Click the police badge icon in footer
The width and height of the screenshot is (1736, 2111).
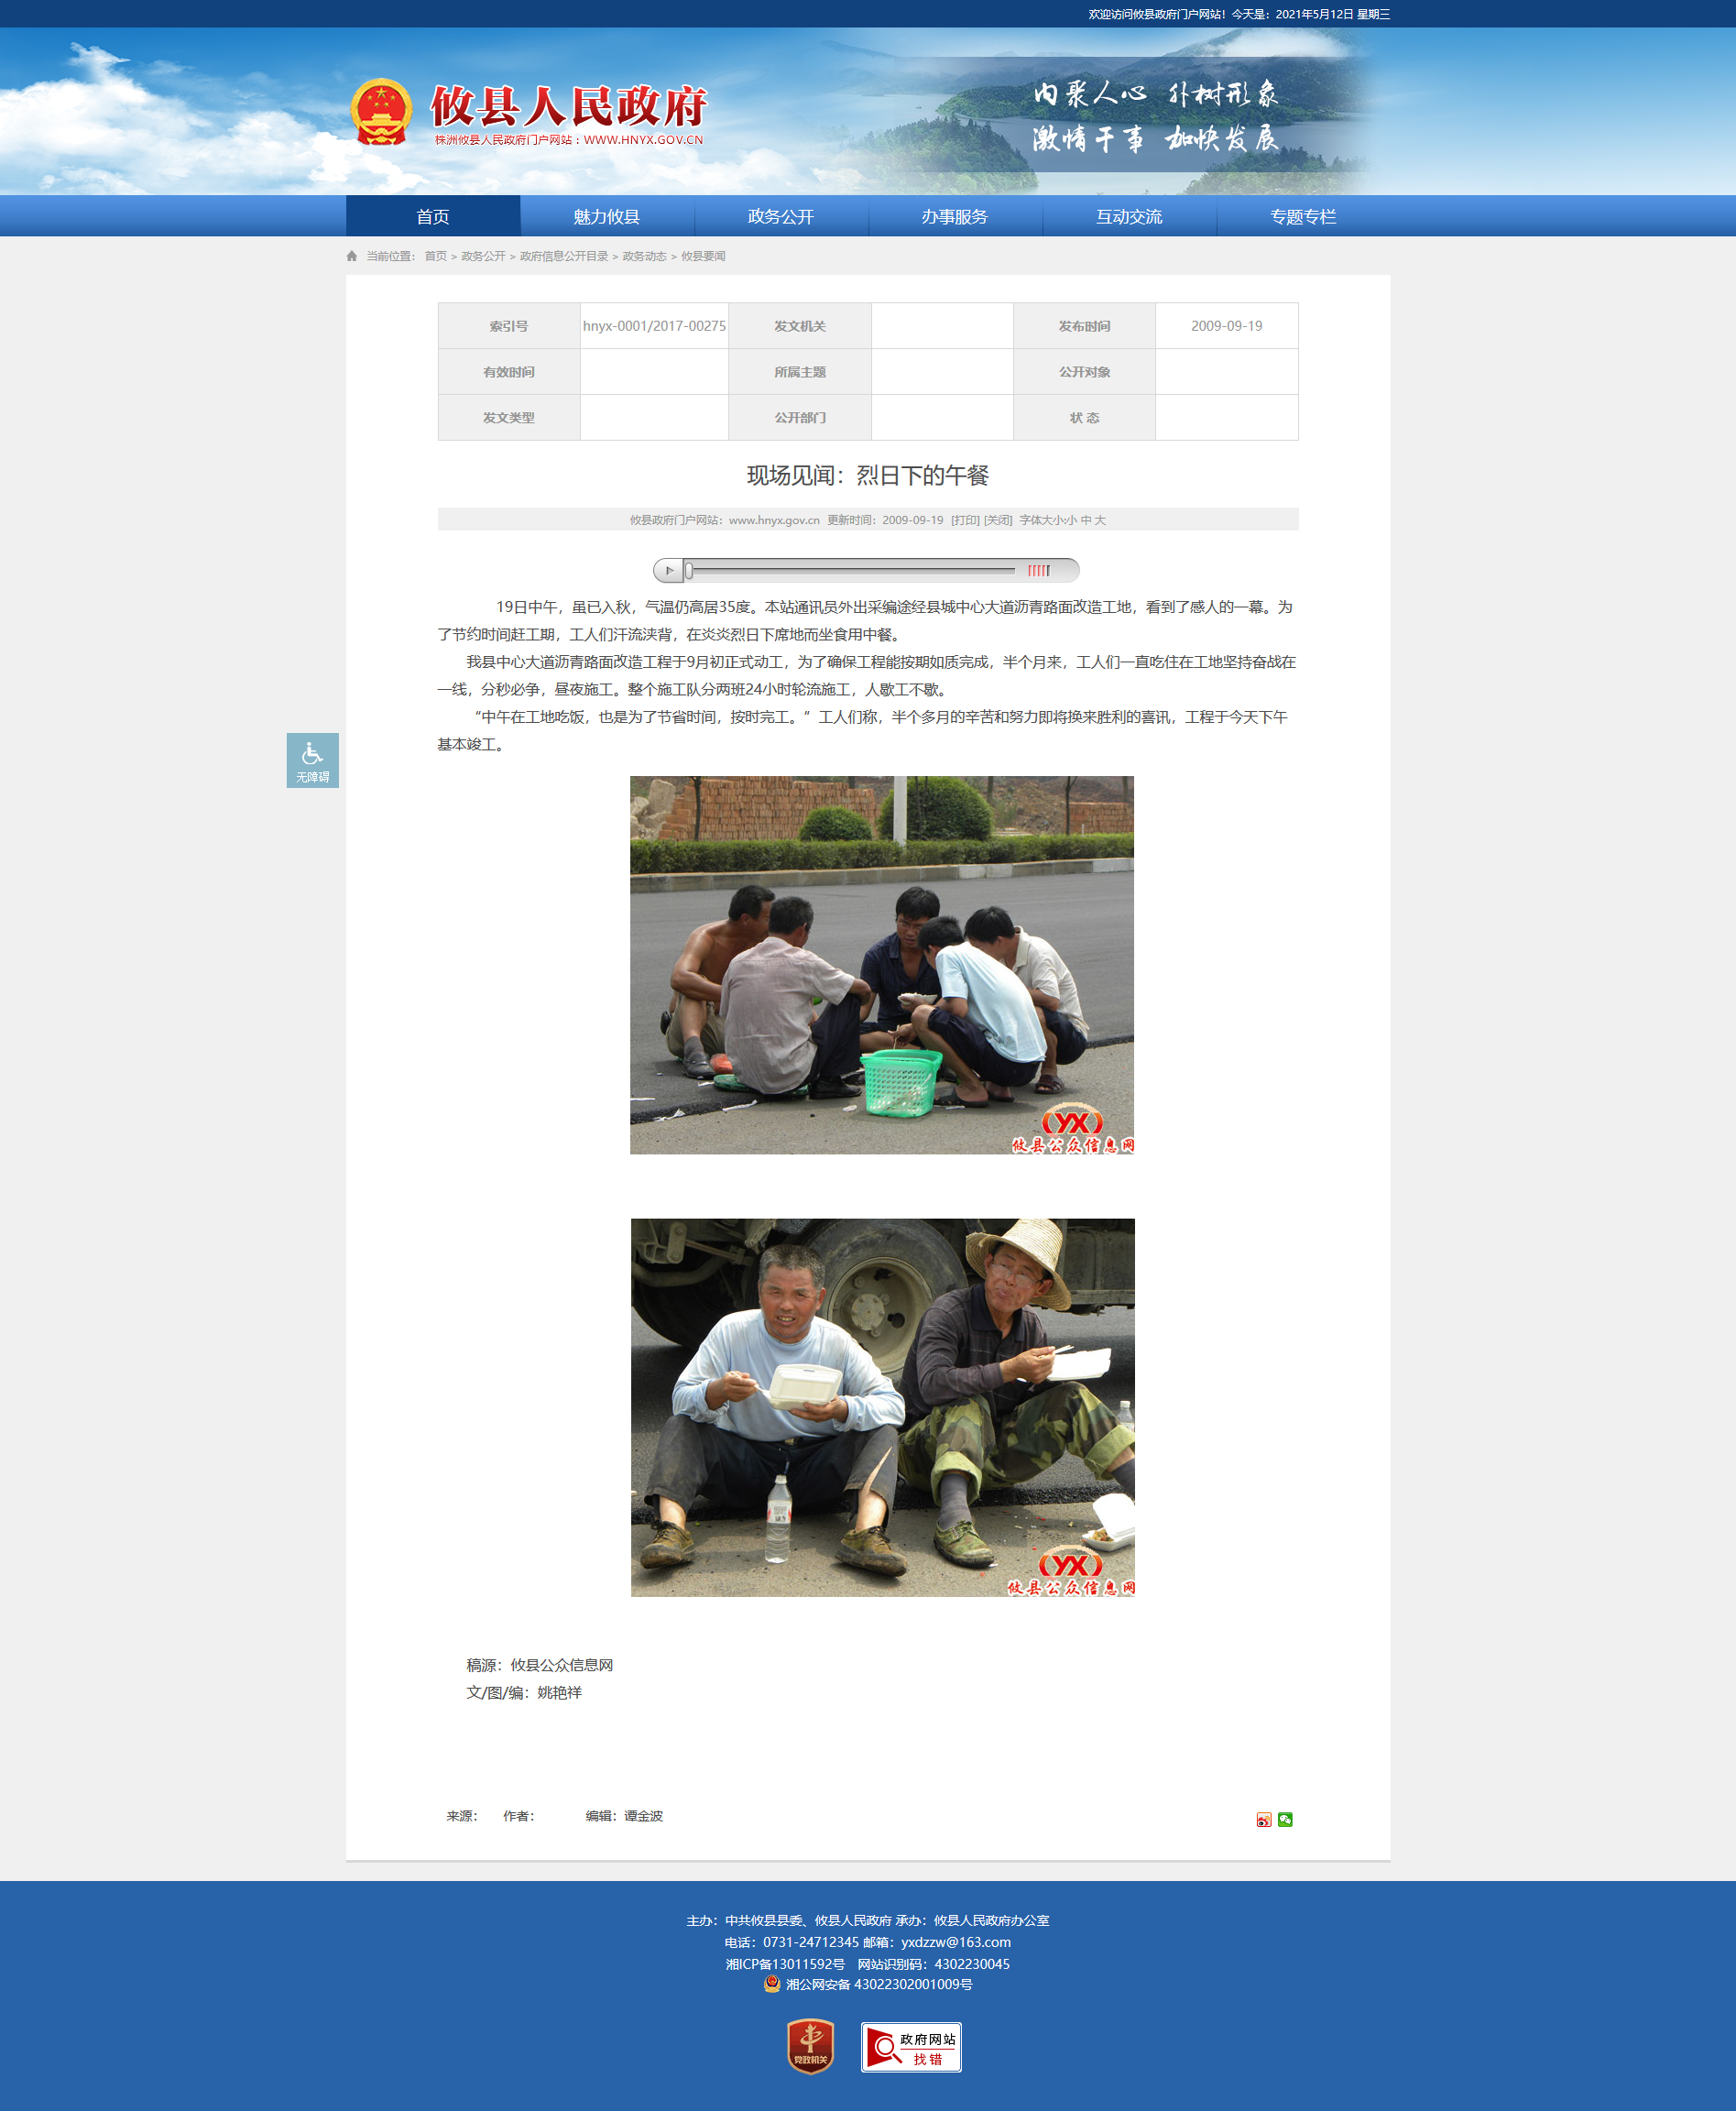771,1984
